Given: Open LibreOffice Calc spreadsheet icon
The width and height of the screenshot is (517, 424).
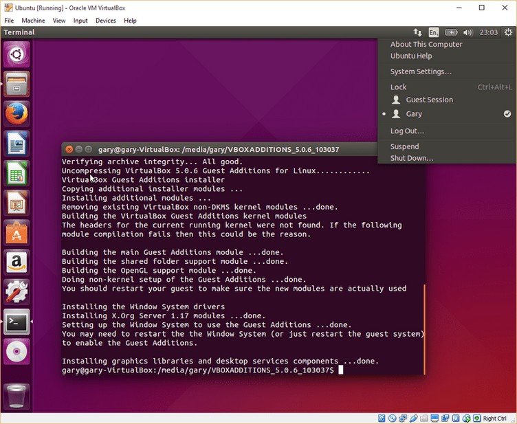Looking at the screenshot, I should (16, 173).
